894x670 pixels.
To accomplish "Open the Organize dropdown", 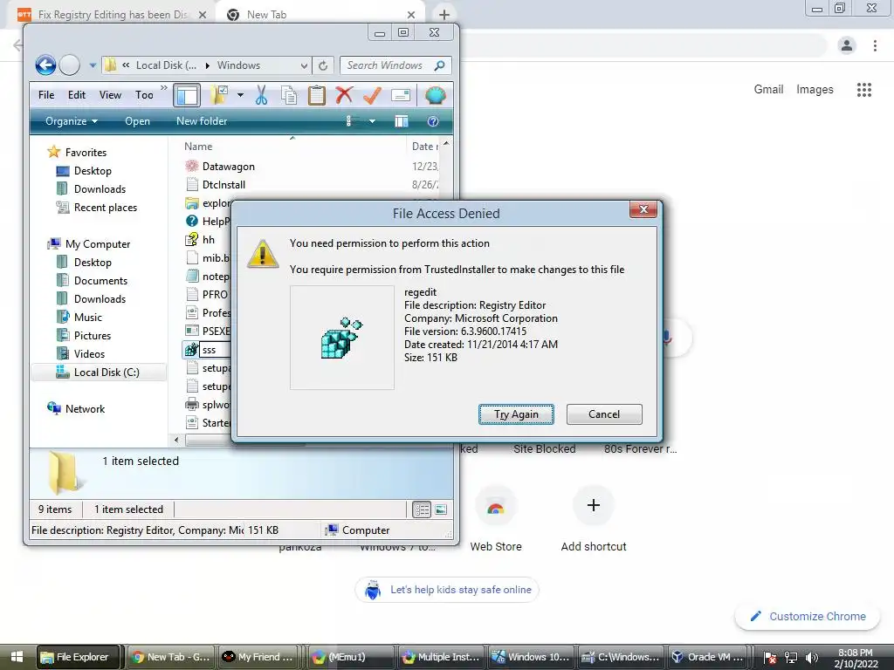I will point(72,121).
